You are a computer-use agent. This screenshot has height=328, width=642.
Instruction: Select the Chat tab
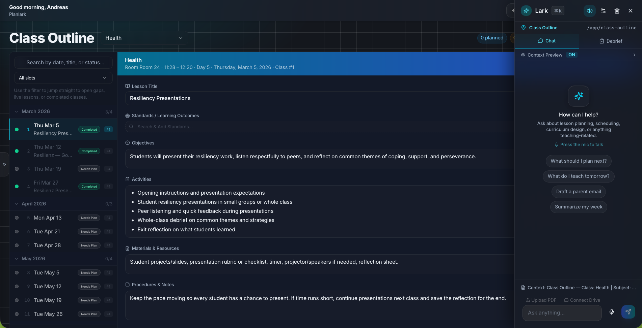pyautogui.click(x=547, y=41)
